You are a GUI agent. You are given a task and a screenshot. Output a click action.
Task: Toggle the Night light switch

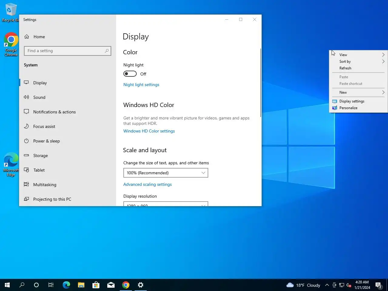pos(130,74)
